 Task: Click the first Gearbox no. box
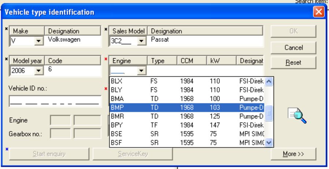click(x=60, y=134)
